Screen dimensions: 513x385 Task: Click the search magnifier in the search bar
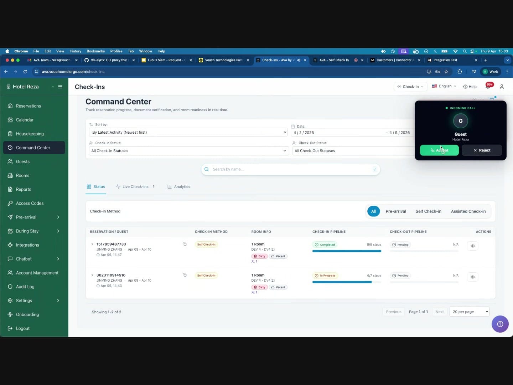point(207,169)
